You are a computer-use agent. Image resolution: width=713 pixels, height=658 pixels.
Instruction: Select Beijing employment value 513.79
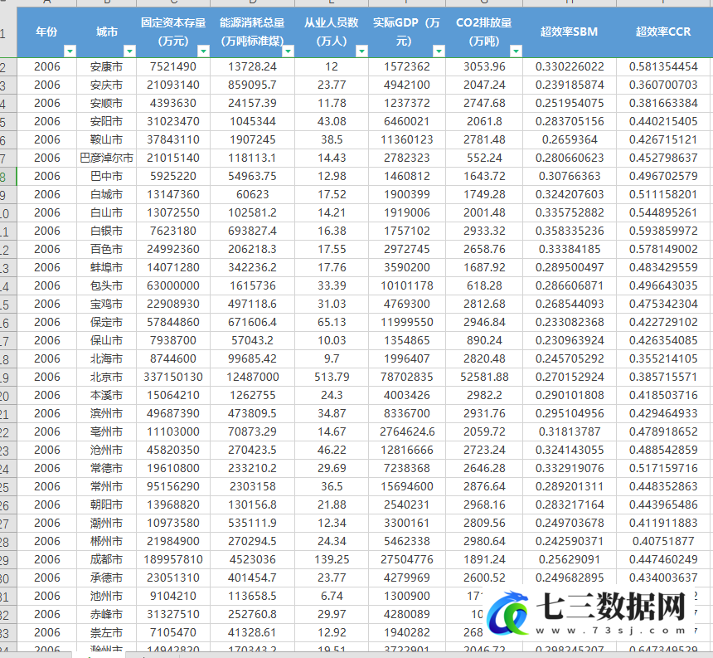pos(332,377)
